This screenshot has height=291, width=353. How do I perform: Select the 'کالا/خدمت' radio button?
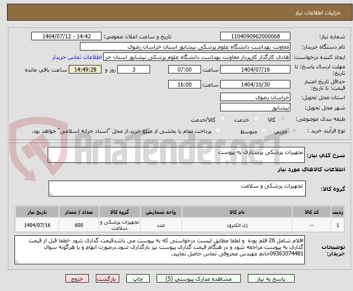pos(223,119)
